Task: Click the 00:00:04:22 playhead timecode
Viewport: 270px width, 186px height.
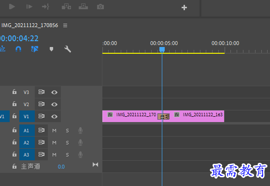Action: (19, 38)
